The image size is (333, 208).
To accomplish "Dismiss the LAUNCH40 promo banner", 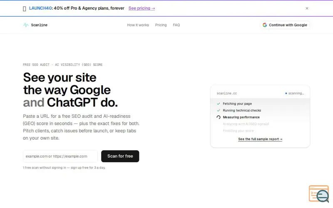I will [307, 8].
